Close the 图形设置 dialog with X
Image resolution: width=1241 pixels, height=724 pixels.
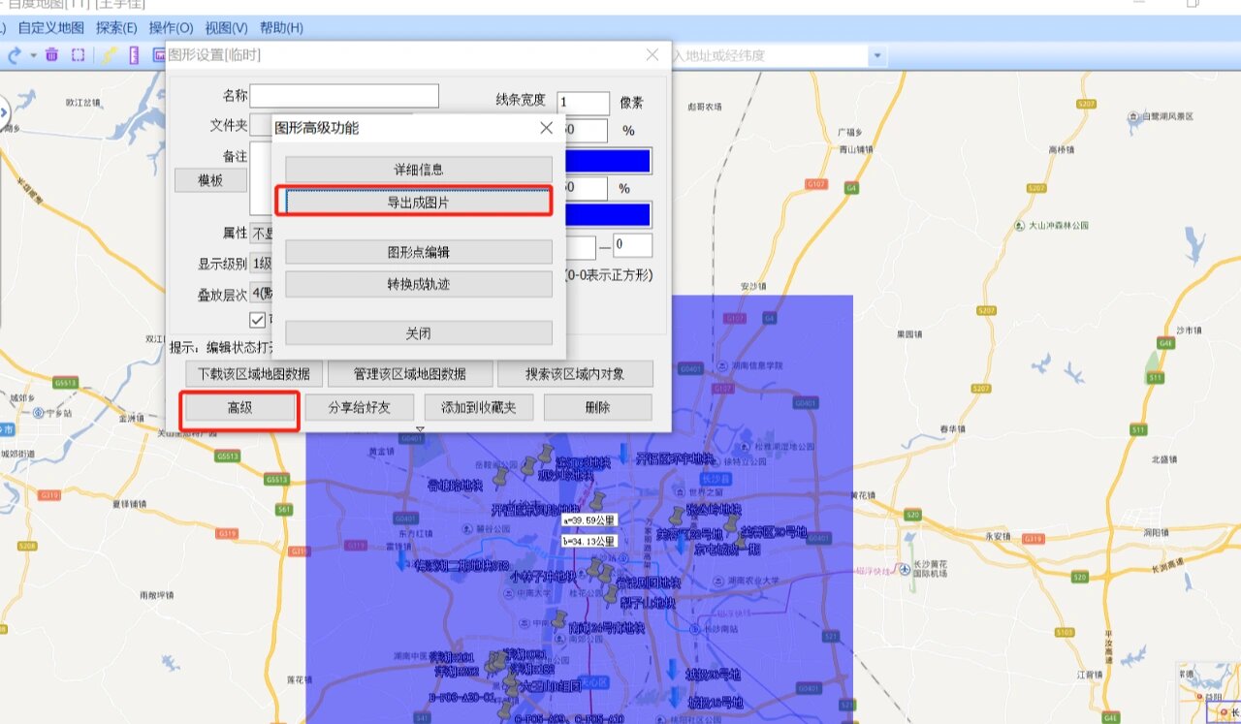652,55
